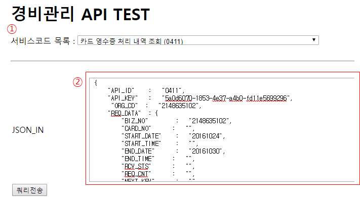This screenshot has height=197, width=360.
Task: Open the 서비스코드 목록 dropdown
Action: coord(198,40)
